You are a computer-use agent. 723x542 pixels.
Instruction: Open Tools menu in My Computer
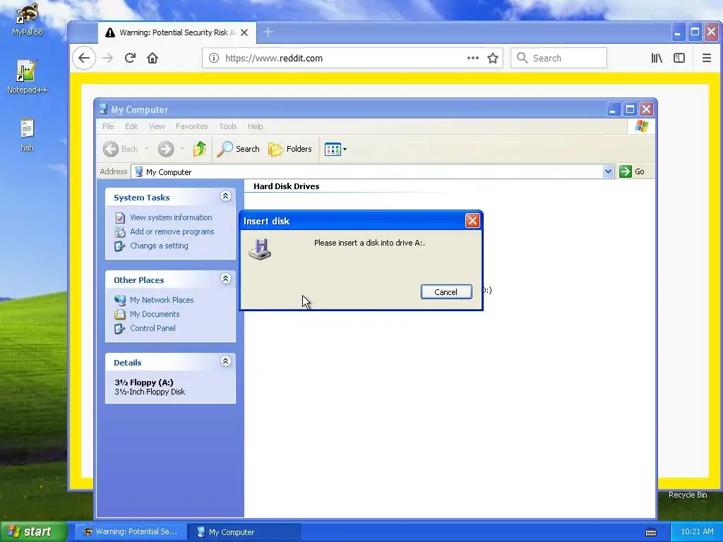228,126
